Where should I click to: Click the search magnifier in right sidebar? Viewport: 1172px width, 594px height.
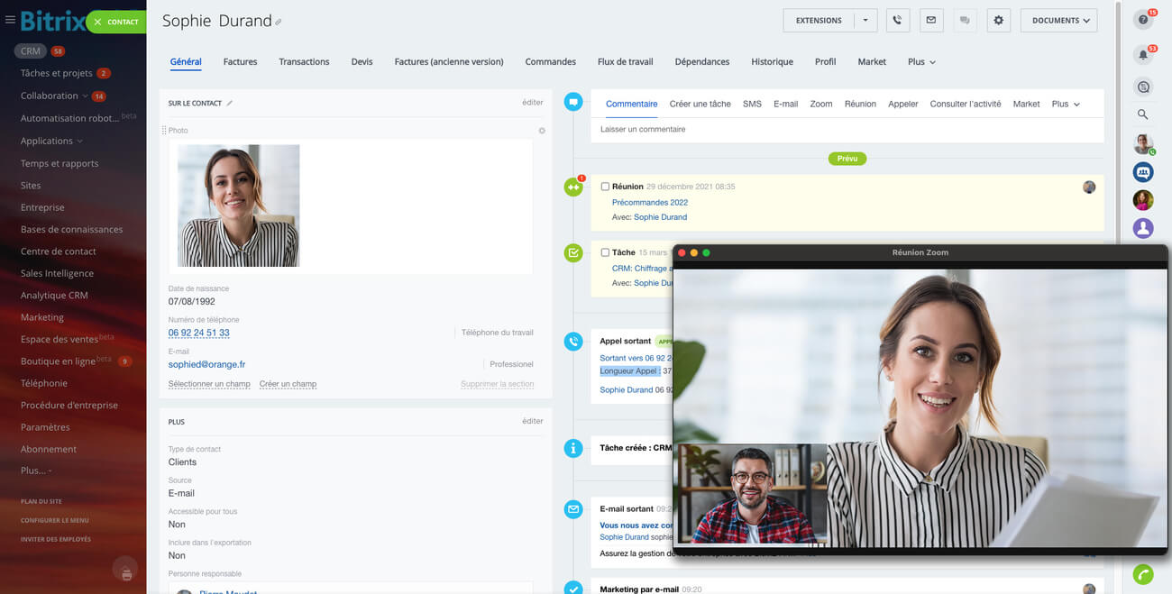click(x=1143, y=114)
